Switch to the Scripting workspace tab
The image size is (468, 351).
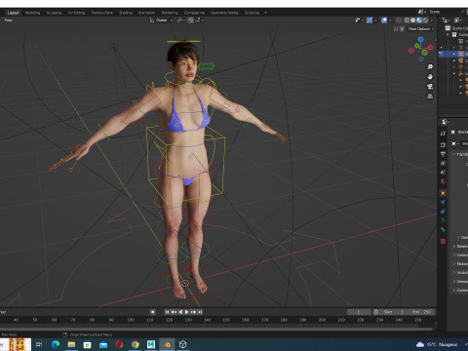[252, 13]
